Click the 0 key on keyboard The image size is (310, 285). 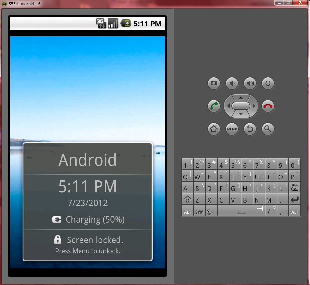pyautogui.click(x=295, y=164)
